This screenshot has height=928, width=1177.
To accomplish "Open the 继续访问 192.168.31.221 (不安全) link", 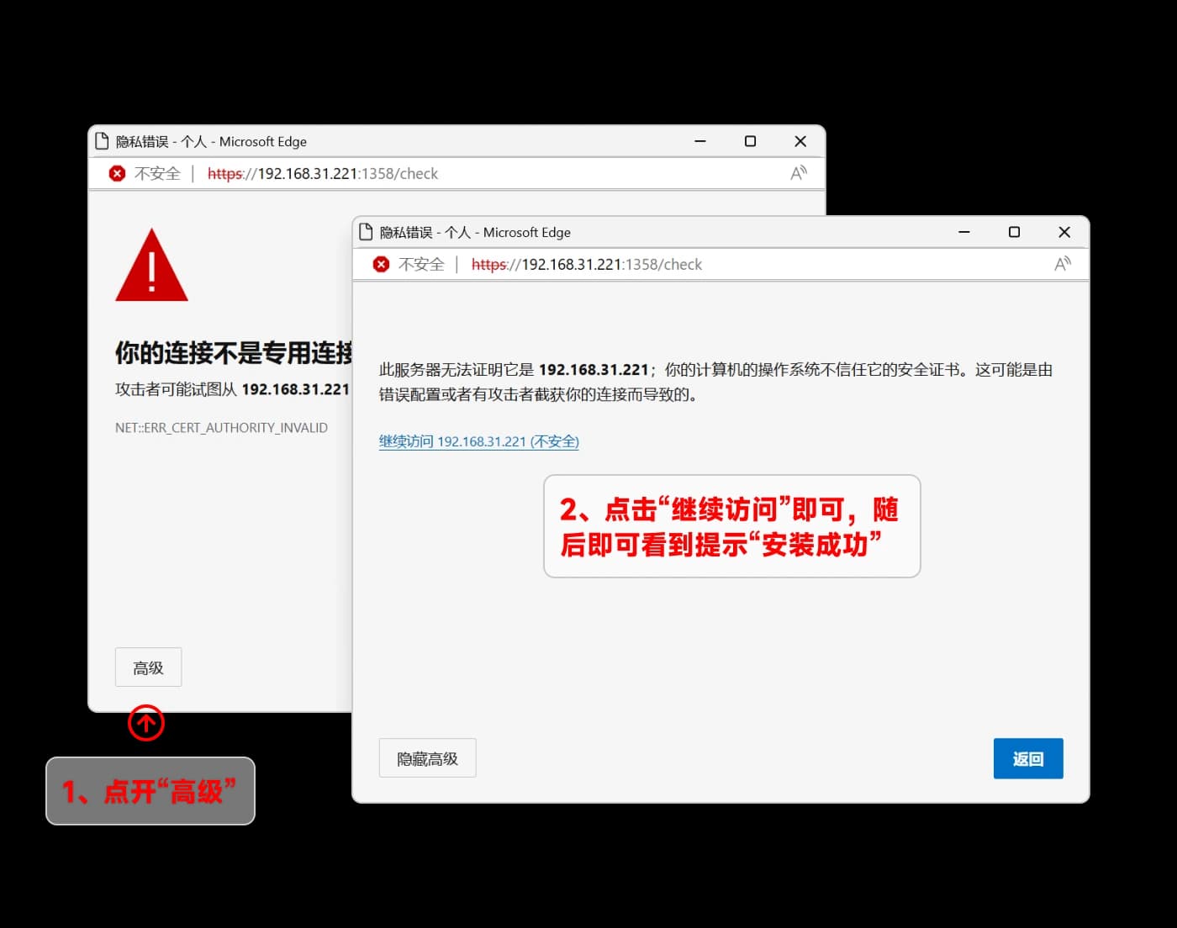I will 478,441.
